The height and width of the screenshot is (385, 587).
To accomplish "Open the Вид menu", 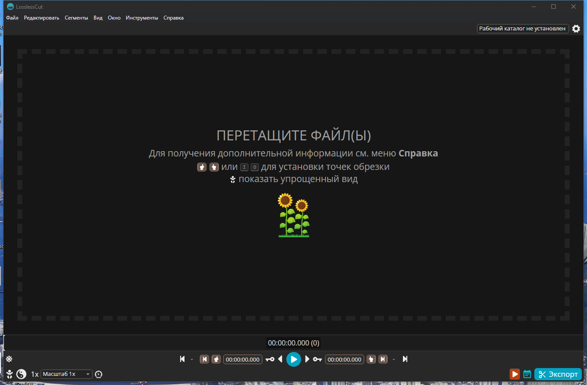I will coord(98,18).
